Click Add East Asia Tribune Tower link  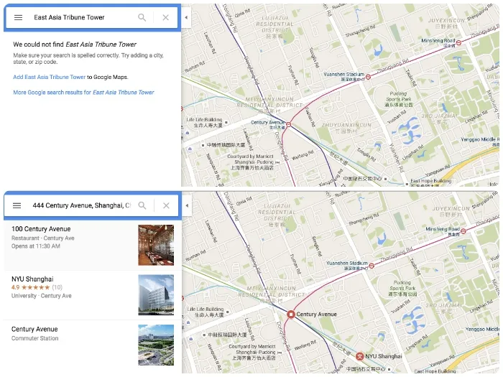50,77
